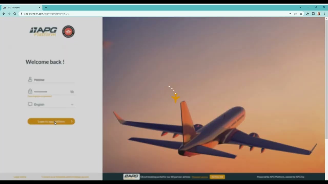Click the APG logo in footer banner
Screen dimensions: 328x184
(131, 177)
